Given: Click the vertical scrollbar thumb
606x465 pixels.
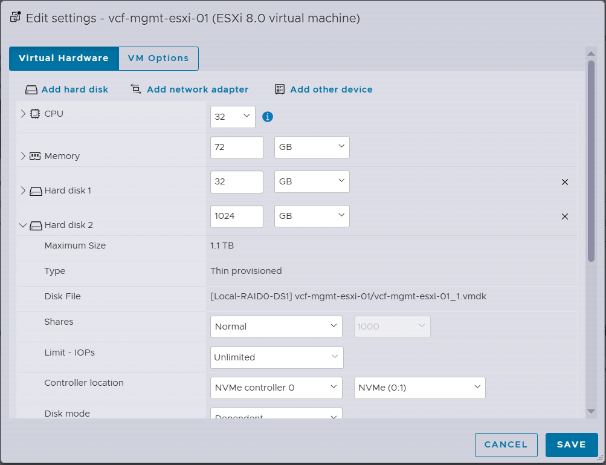Looking at the screenshot, I should 591,160.
